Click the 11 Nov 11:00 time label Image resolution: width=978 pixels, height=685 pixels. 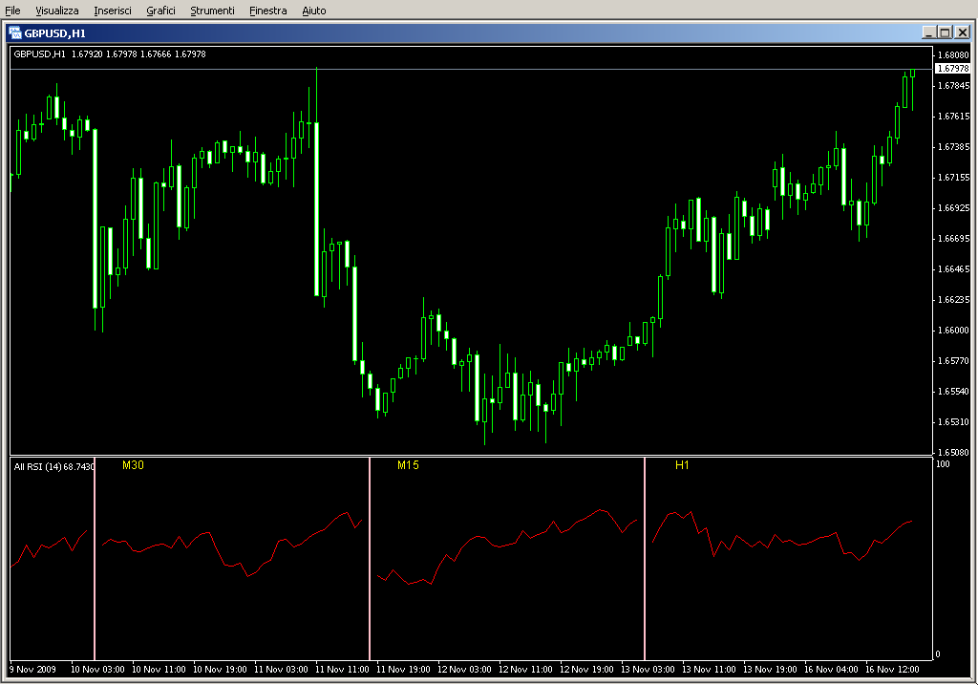[342, 670]
